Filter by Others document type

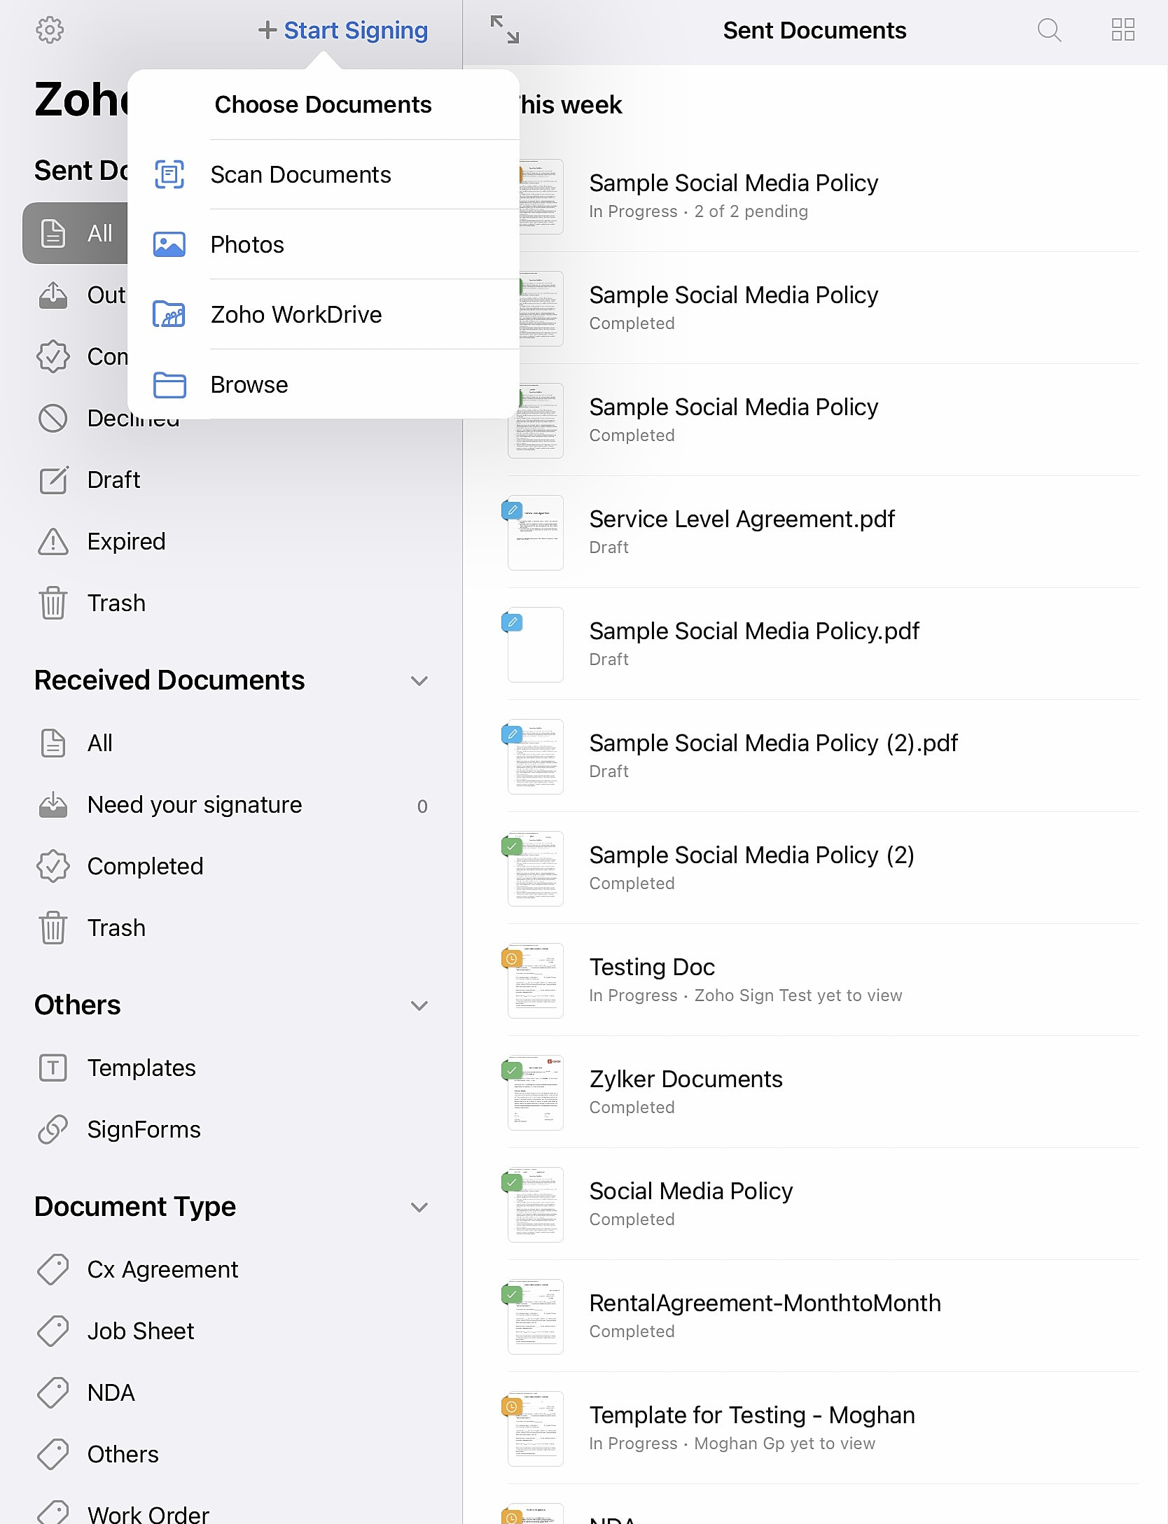click(x=231, y=1454)
